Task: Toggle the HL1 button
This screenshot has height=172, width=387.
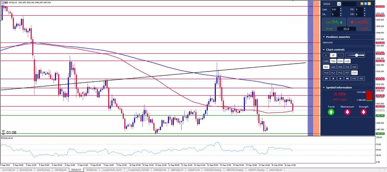Action: pyautogui.click(x=333, y=73)
